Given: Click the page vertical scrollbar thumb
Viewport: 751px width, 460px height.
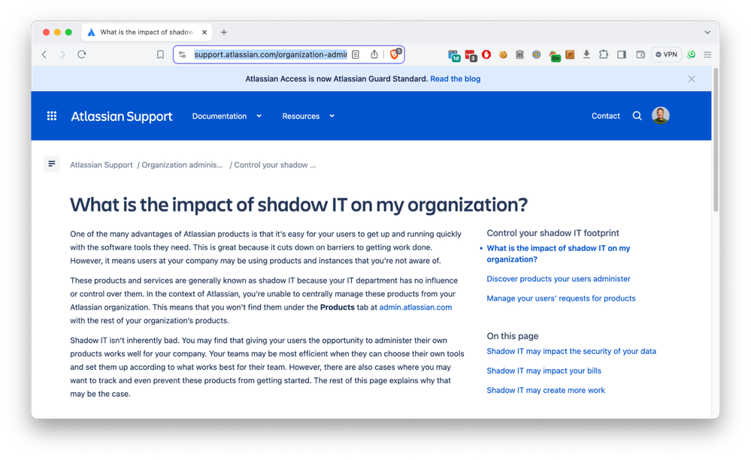Looking at the screenshot, I should [716, 140].
